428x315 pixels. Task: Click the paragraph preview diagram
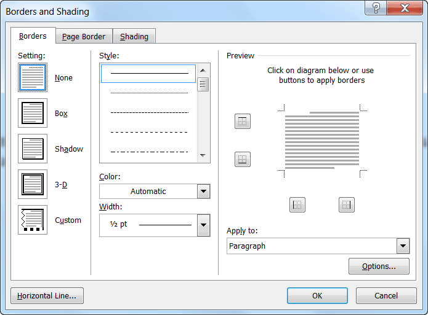coord(322,141)
